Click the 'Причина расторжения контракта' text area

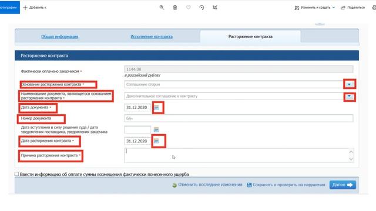(239, 155)
